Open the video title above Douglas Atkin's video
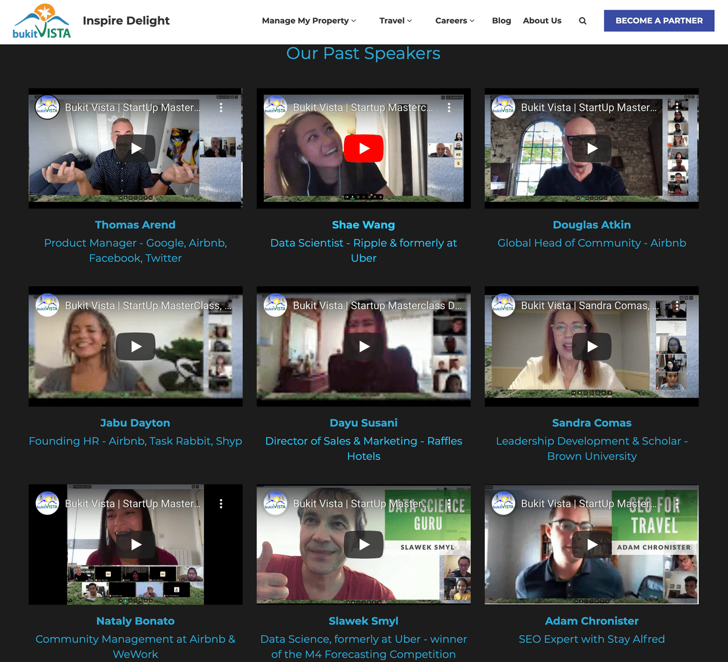This screenshot has width=728, height=662. [x=589, y=107]
